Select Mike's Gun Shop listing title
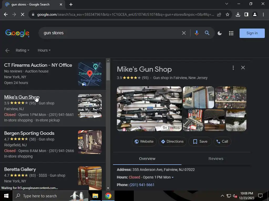The height and width of the screenshot is (201, 269). pyautogui.click(x=22, y=97)
